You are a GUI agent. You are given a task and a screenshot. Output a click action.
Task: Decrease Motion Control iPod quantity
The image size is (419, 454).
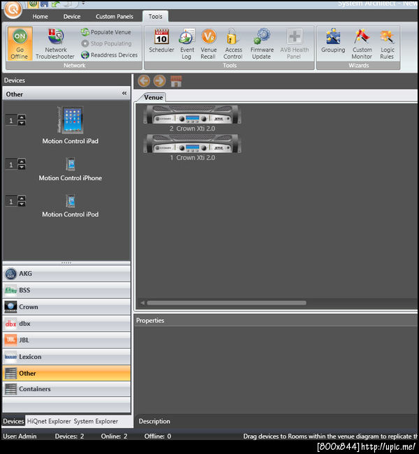click(x=22, y=204)
